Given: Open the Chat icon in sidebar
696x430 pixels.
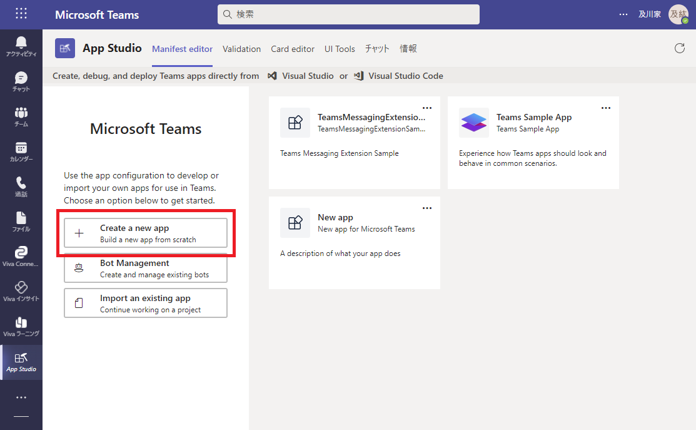Looking at the screenshot, I should 21,81.
